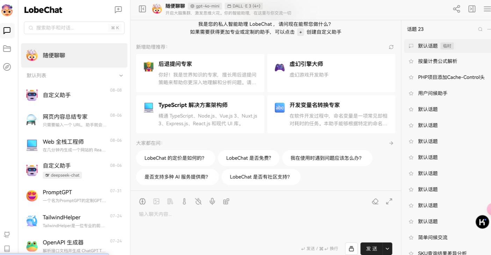Star the PHP项目添加Cache-Control头 topic

coord(411,77)
